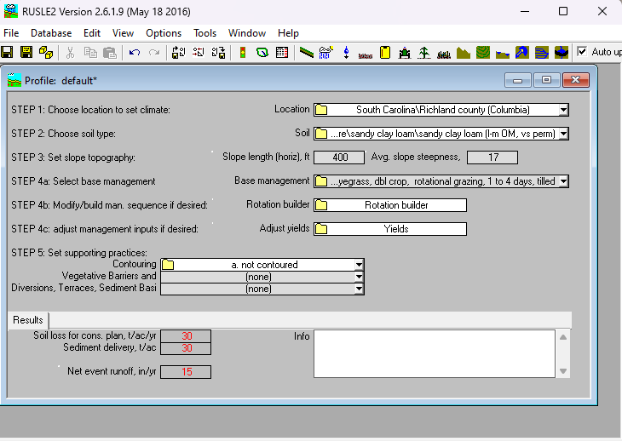Image resolution: width=622 pixels, height=441 pixels.
Task: Open the Window menu
Action: pos(247,33)
